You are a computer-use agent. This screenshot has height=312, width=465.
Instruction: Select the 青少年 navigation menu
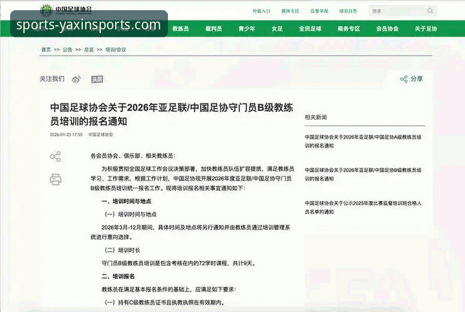247,29
